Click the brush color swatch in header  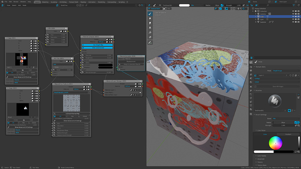coord(184,5)
